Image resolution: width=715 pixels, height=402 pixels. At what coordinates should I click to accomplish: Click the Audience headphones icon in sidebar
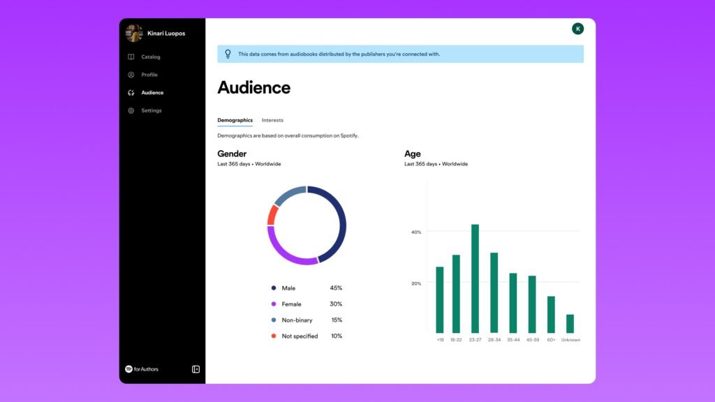click(131, 93)
